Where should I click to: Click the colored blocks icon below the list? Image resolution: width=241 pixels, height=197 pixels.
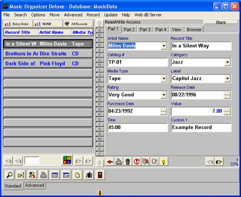[x=67, y=160]
